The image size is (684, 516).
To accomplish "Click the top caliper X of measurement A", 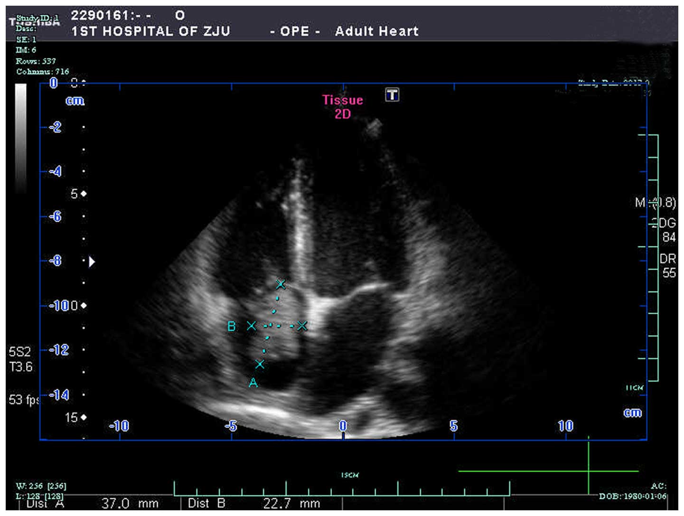I will pyautogui.click(x=281, y=284).
